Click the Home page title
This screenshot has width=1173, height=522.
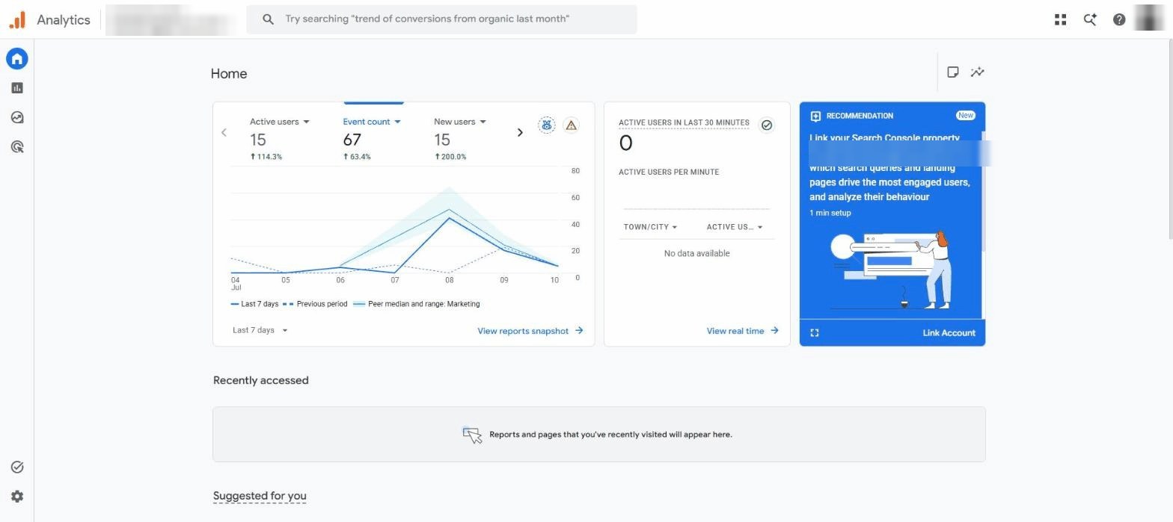[229, 73]
